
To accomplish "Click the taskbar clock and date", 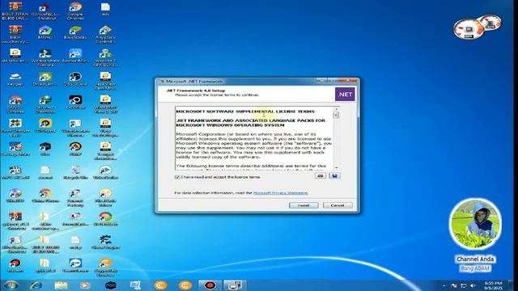I will click(493, 285).
